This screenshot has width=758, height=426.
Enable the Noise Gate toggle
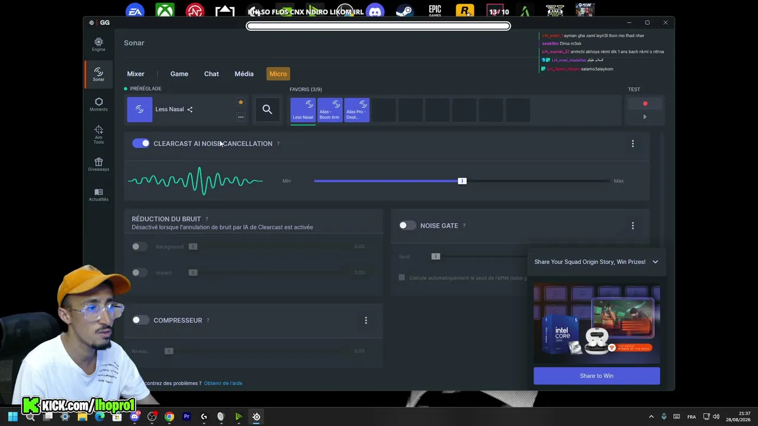tap(407, 225)
